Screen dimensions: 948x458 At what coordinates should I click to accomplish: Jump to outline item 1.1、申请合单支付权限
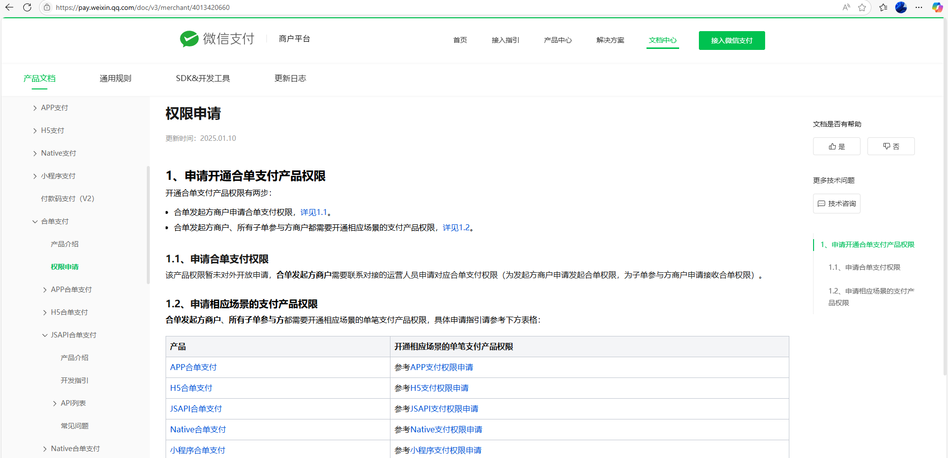pos(864,267)
